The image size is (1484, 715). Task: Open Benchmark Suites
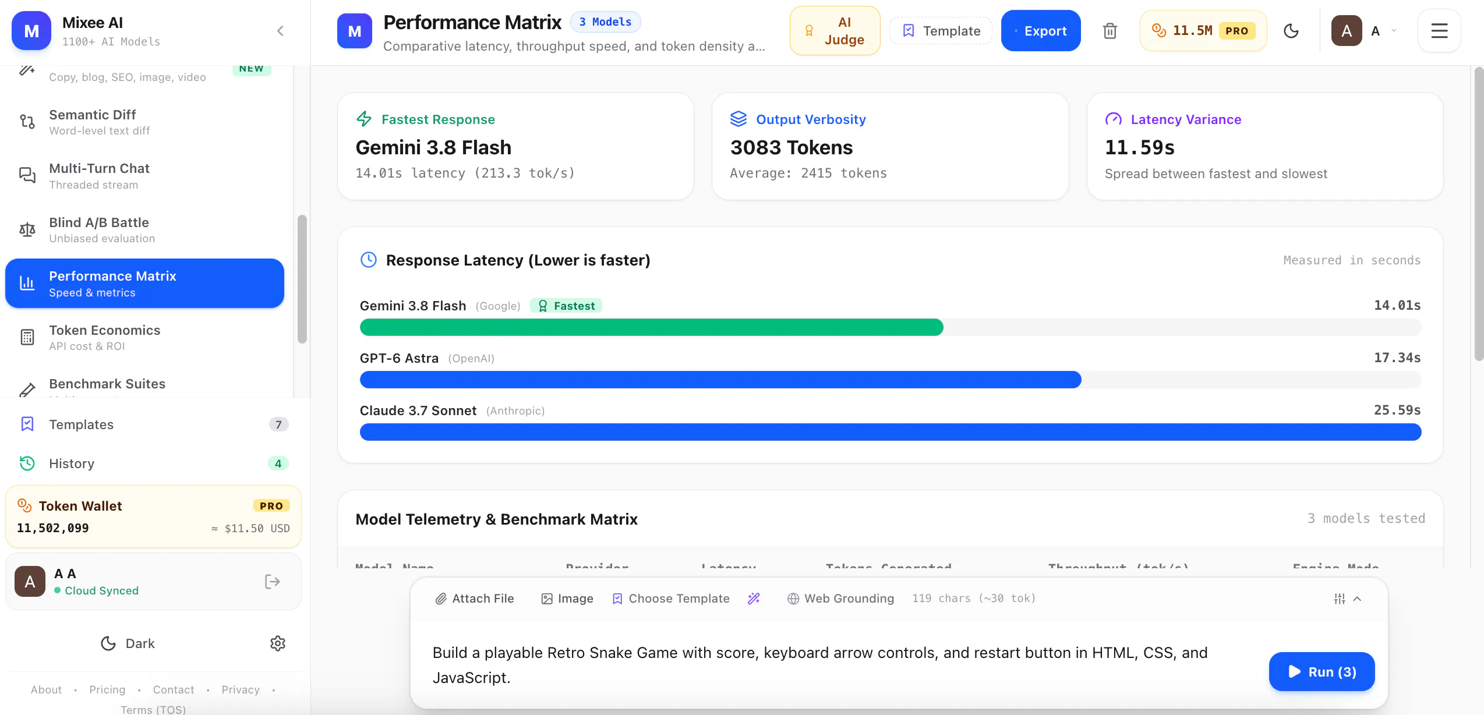[x=144, y=384]
